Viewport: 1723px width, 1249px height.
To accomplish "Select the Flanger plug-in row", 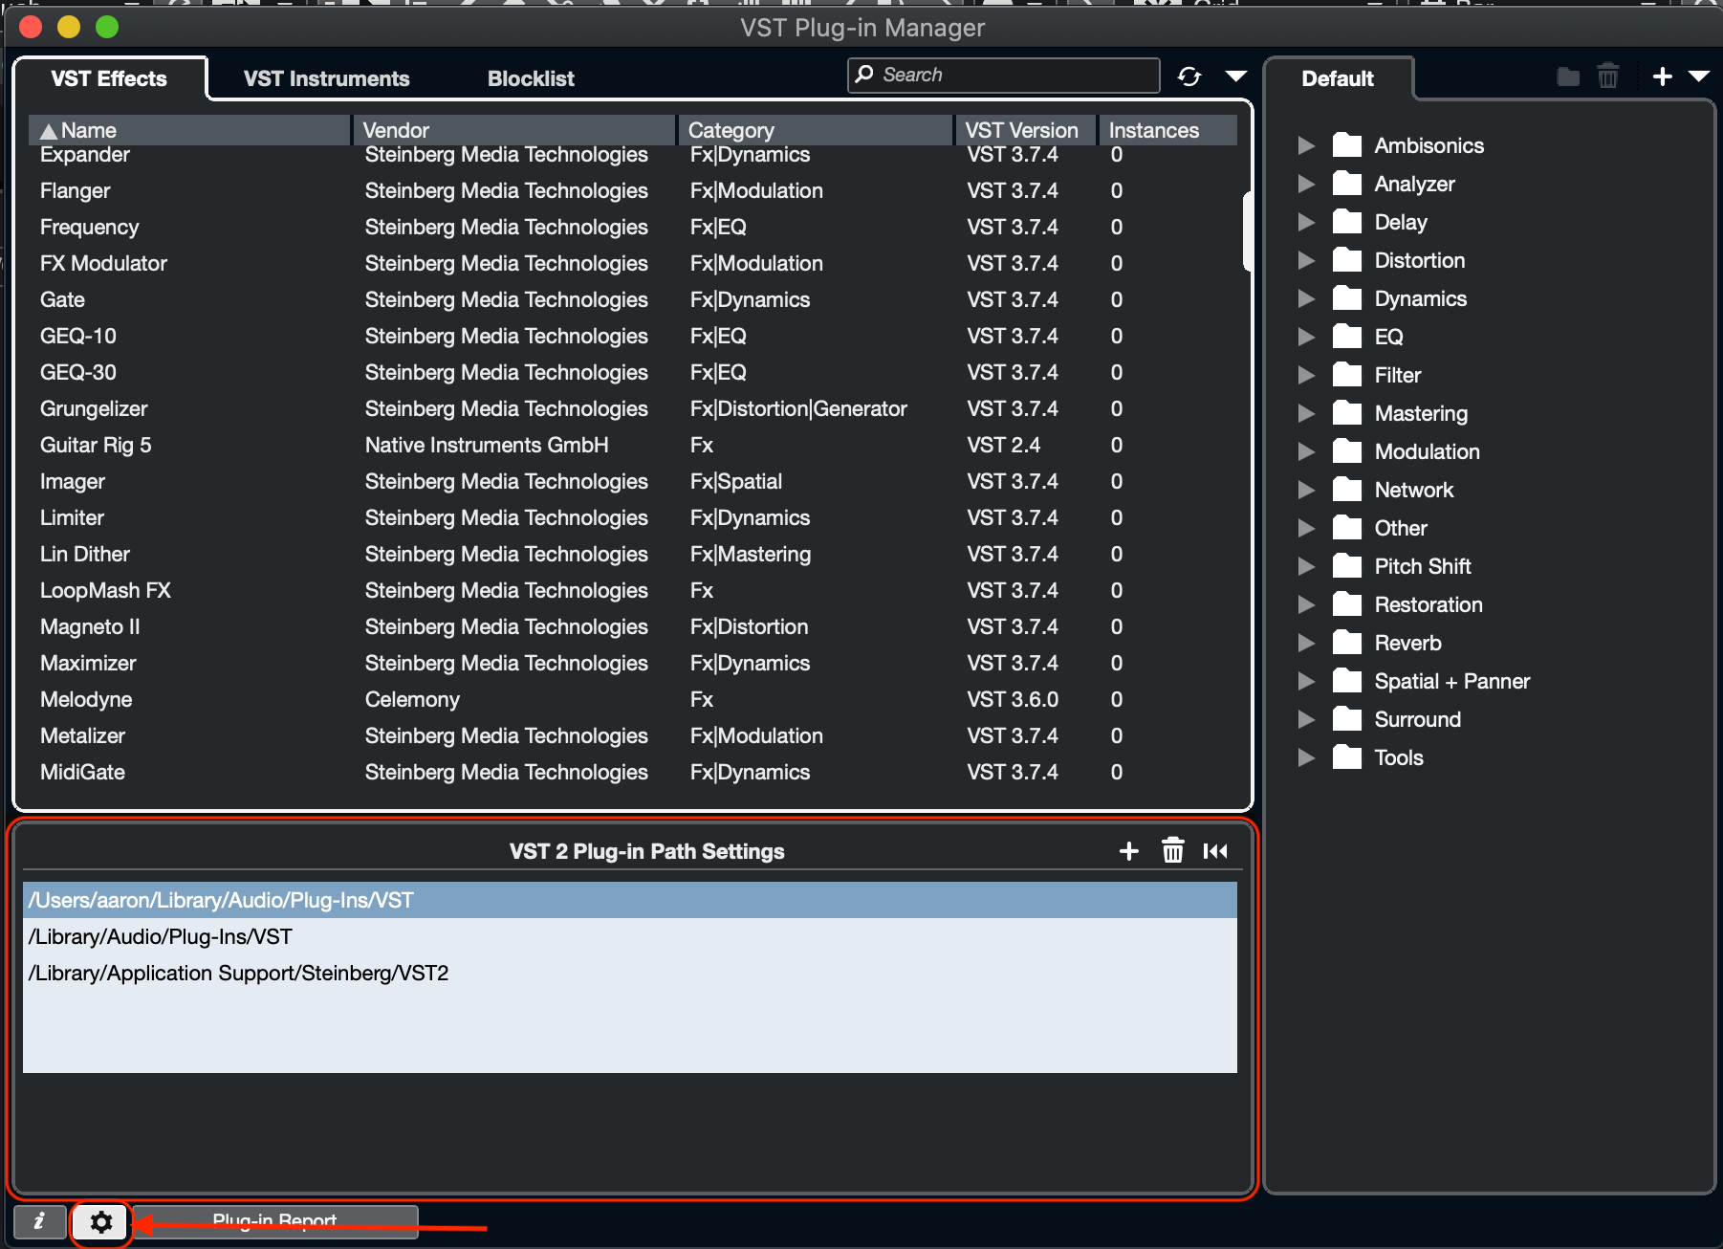I will click(x=633, y=190).
